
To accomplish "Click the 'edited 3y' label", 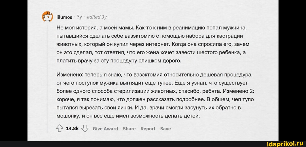I will [97, 17].
